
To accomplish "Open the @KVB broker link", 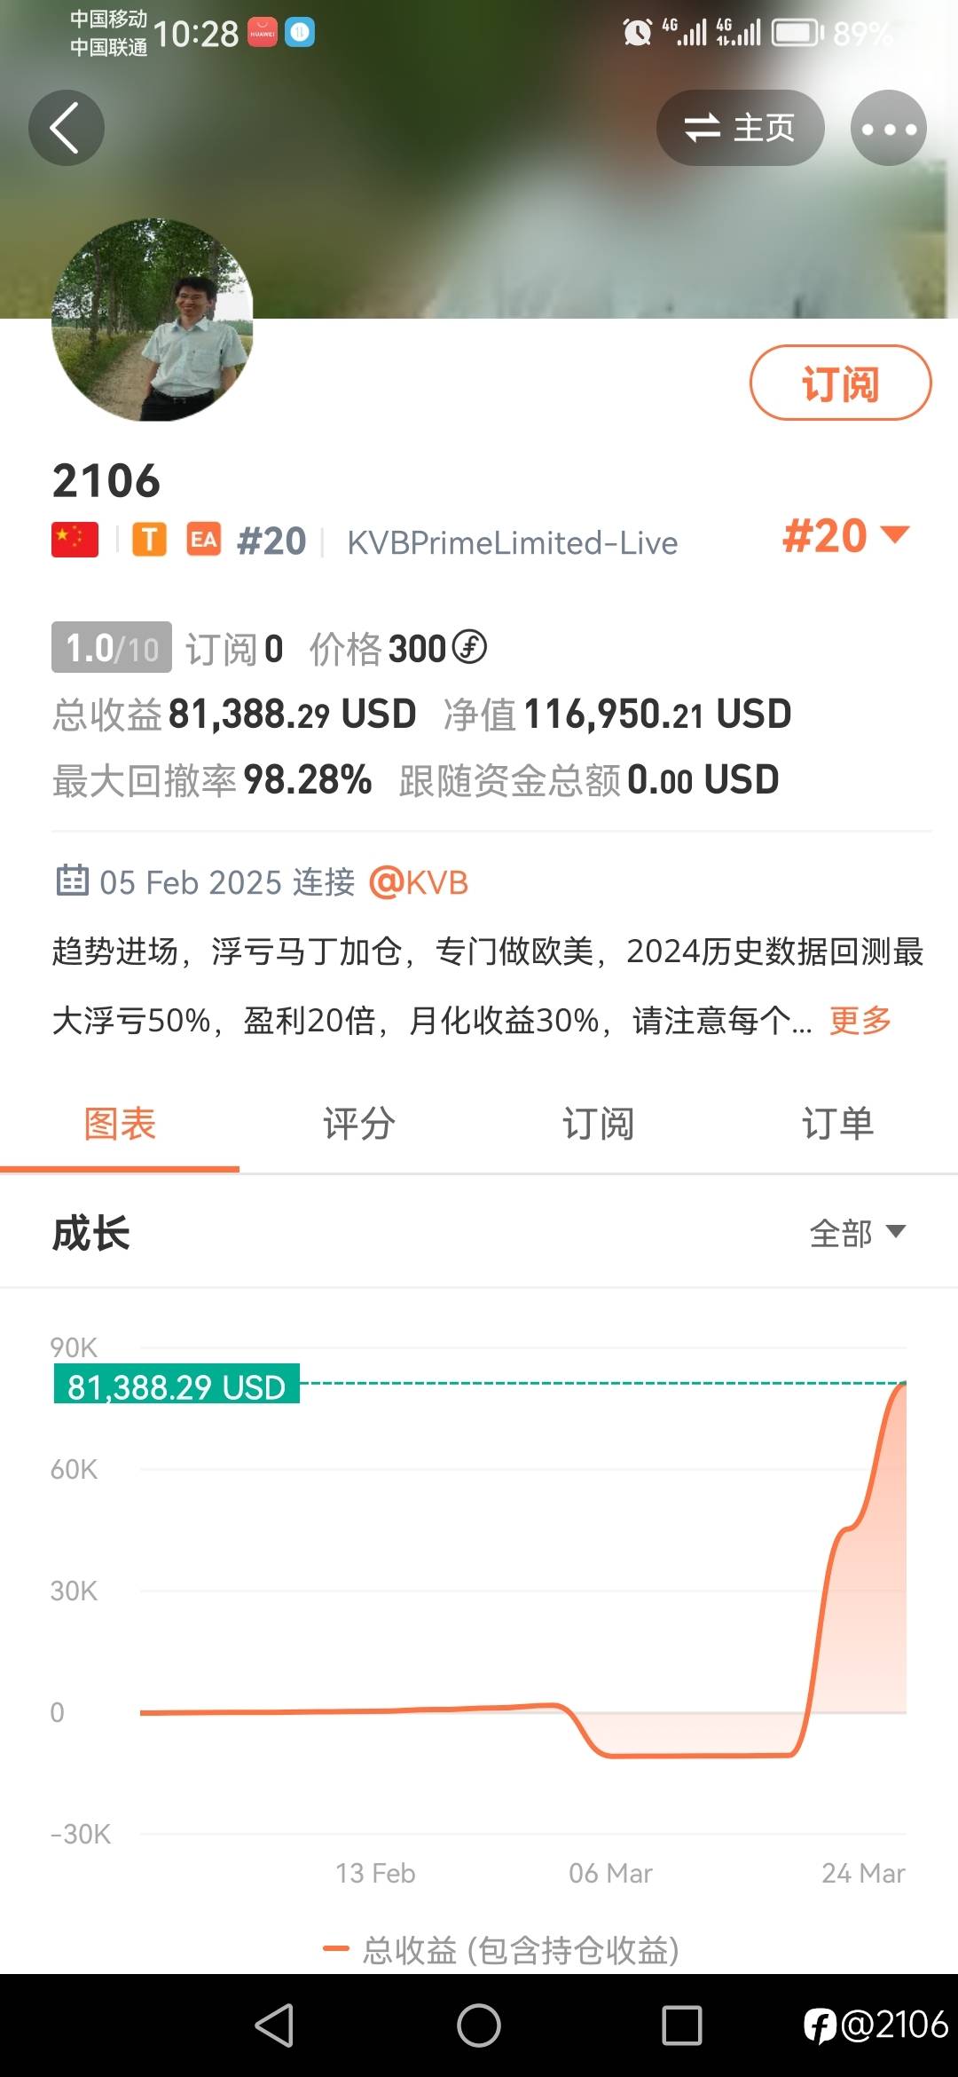I will coord(419,882).
